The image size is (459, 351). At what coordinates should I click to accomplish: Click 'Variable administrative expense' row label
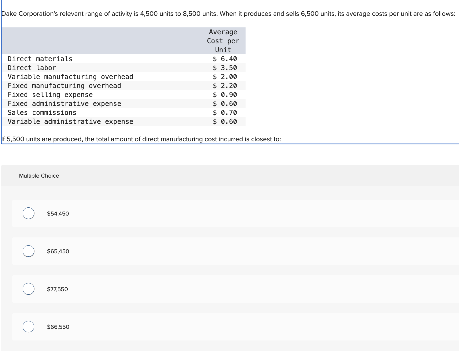[70, 121]
